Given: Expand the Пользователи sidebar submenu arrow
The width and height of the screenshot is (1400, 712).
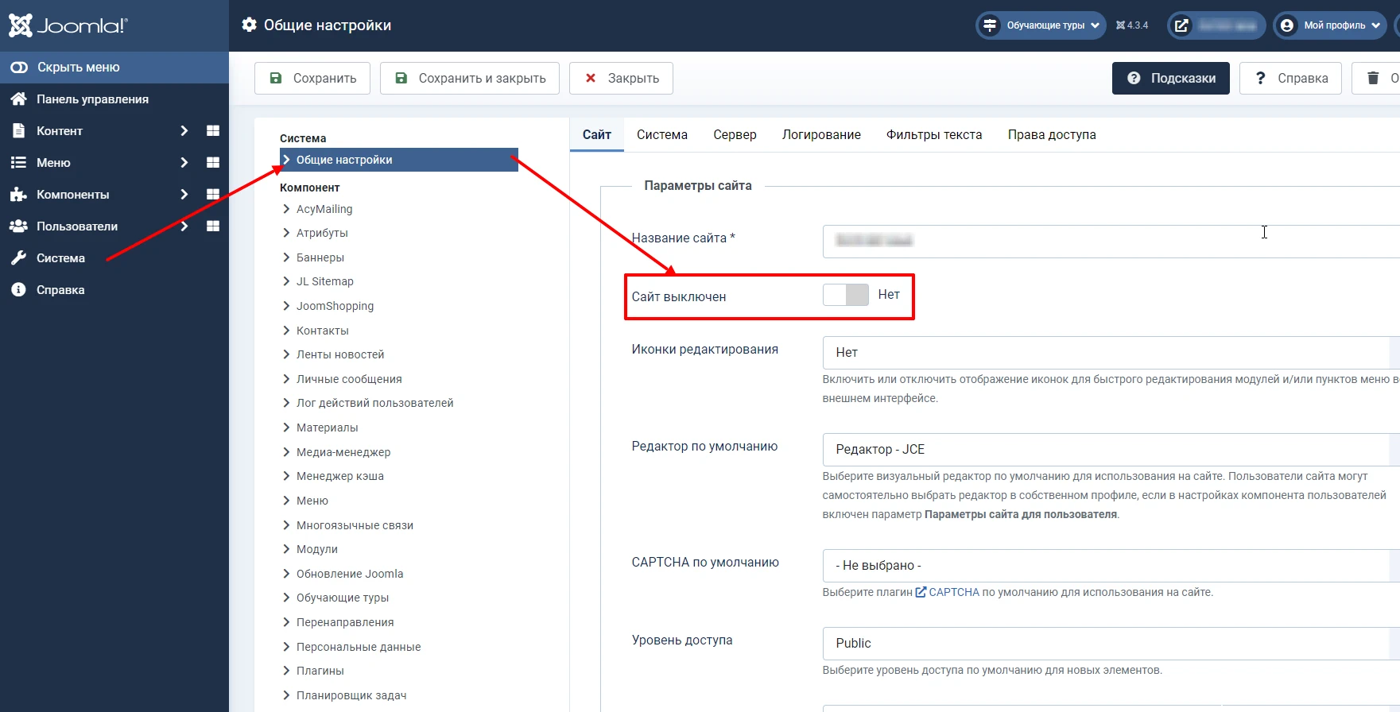Looking at the screenshot, I should click(184, 226).
